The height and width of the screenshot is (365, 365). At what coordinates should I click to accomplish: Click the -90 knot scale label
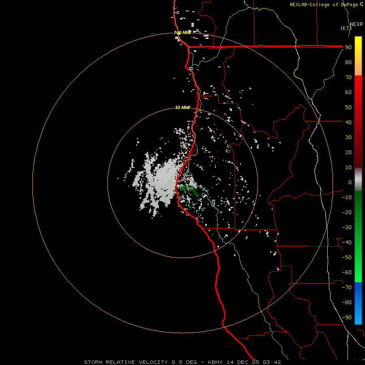[x=347, y=318]
